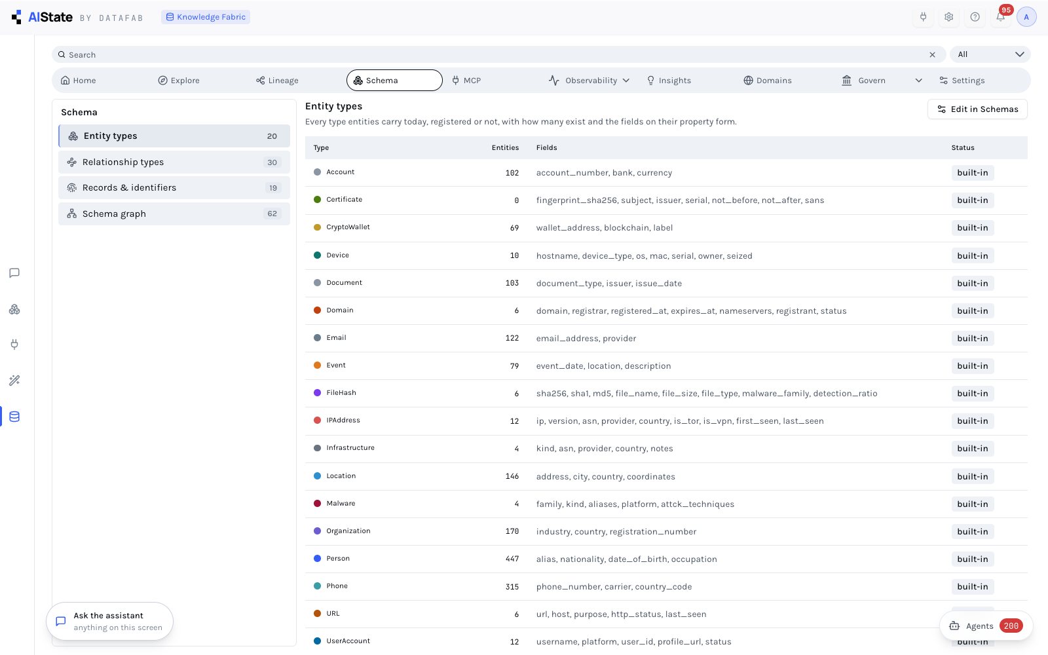Screen dimensions: 1048x655
Task: Open Records & identifiers list item
Action: click(x=174, y=188)
